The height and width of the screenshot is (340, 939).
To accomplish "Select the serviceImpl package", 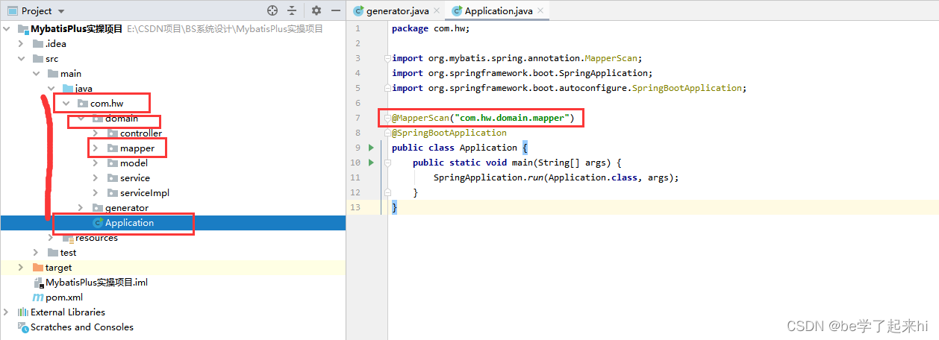I will click(144, 193).
